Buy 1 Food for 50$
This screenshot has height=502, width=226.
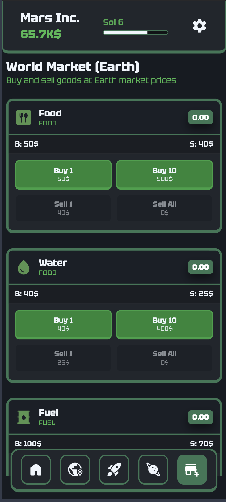[63, 175]
